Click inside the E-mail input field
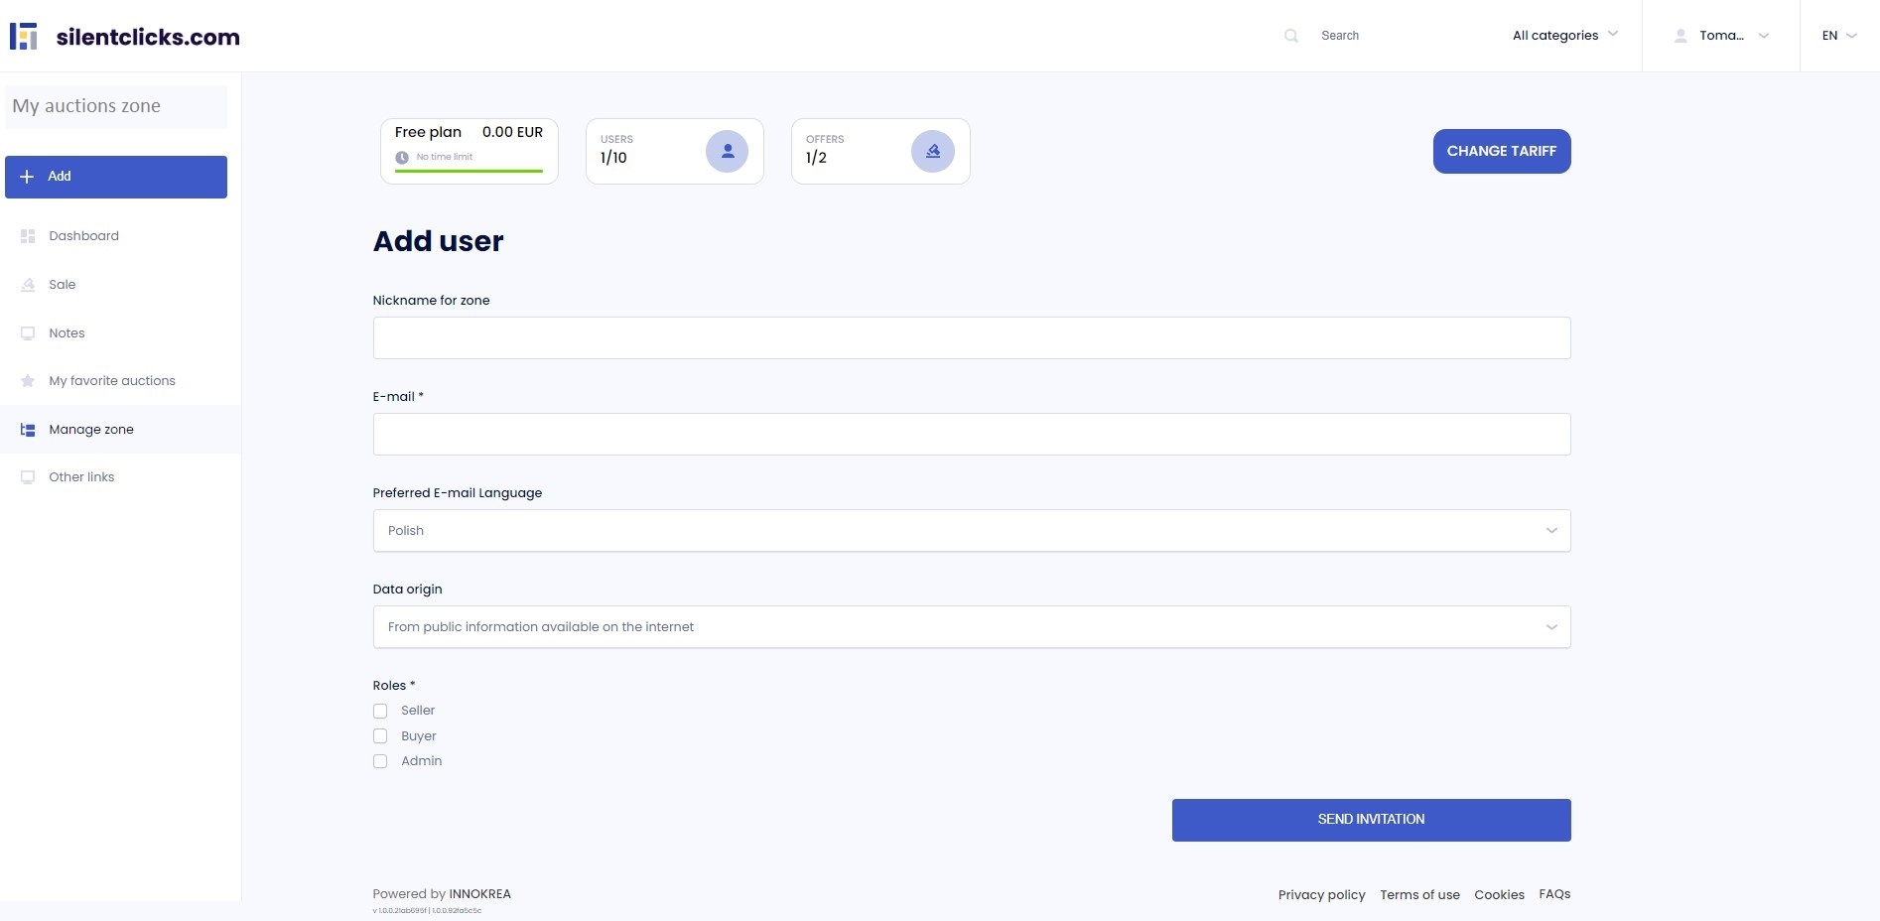 (x=971, y=434)
